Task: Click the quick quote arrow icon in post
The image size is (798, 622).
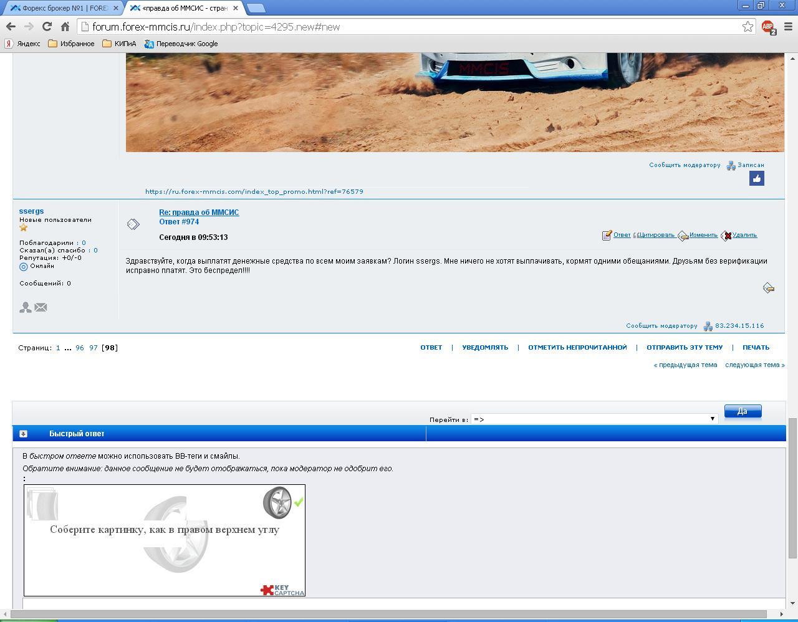Action: [x=768, y=288]
